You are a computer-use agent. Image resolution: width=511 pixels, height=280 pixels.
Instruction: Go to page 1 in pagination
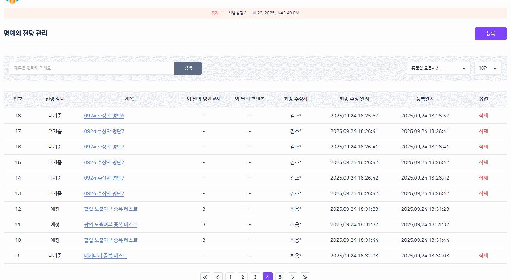pos(230,277)
